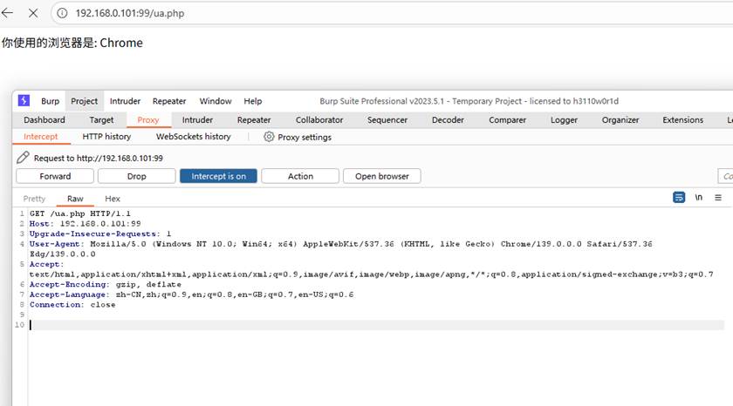The width and height of the screenshot is (733, 406).
Task: Switch the editor to Hex view
Action: (x=113, y=199)
